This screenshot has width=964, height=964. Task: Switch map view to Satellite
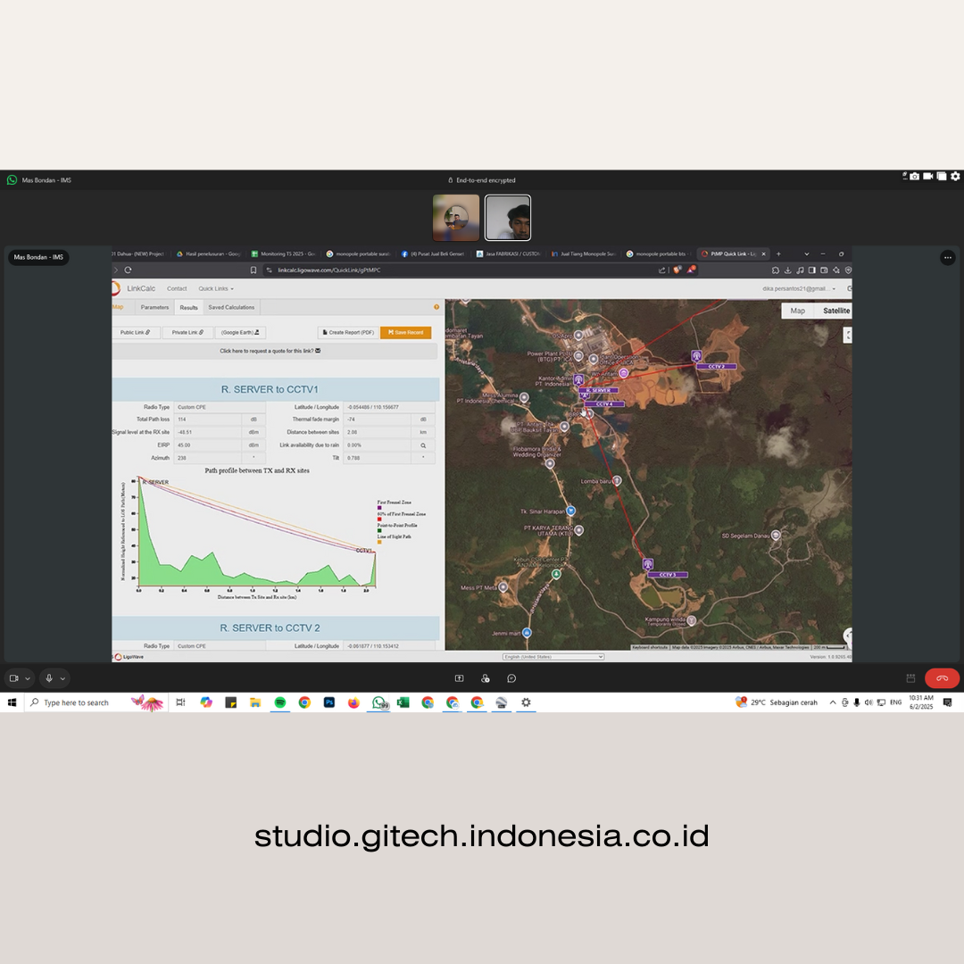tap(835, 311)
